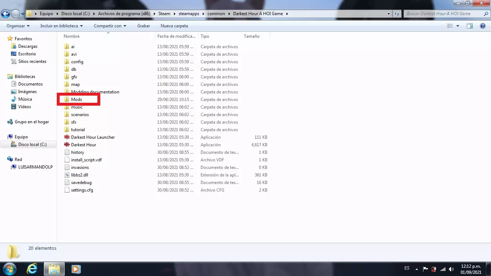This screenshot has height=276, width=491.
Task: Open Sitios recientes in the navigation pane
Action: pyautogui.click(x=32, y=61)
